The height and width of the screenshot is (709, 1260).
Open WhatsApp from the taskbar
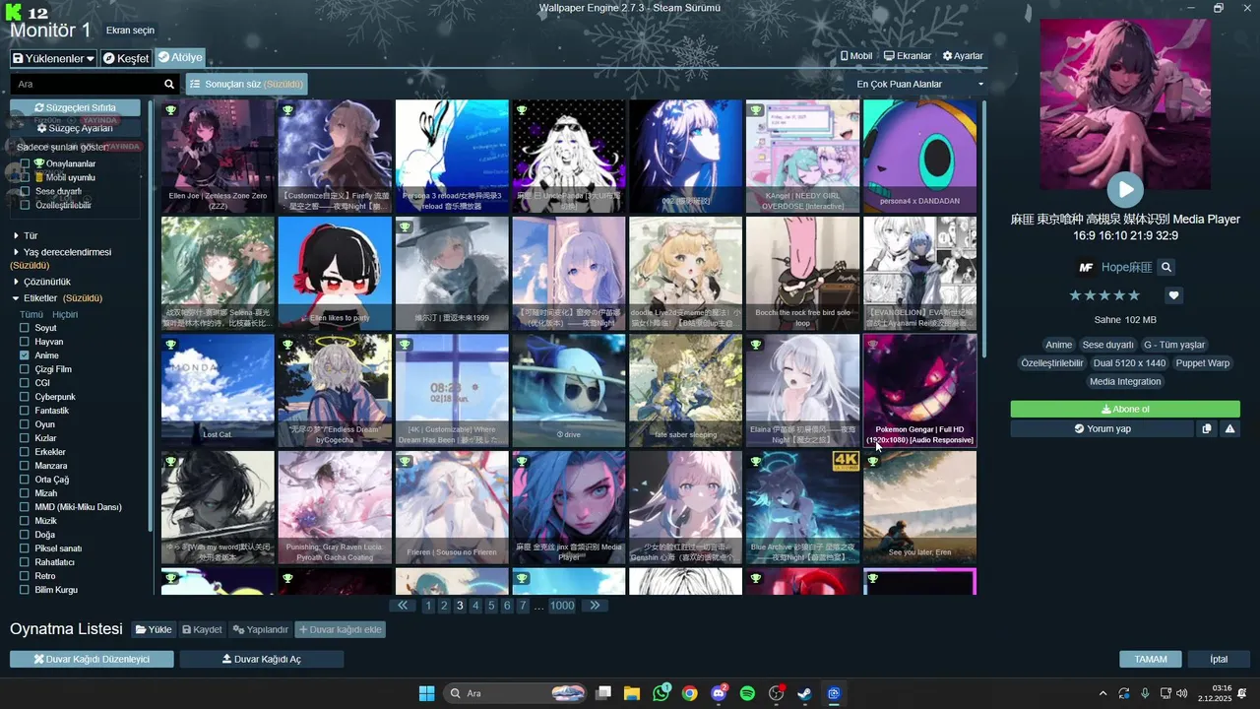pyautogui.click(x=661, y=693)
